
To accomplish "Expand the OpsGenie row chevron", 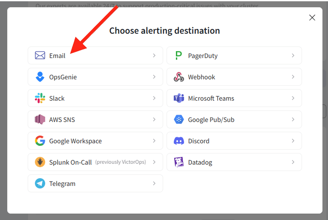I will pyautogui.click(x=154, y=77).
